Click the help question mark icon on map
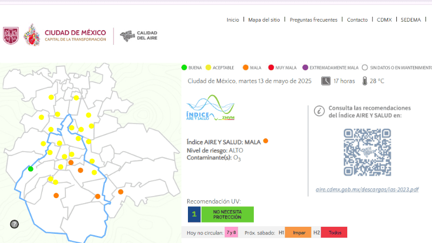 tap(15, 224)
